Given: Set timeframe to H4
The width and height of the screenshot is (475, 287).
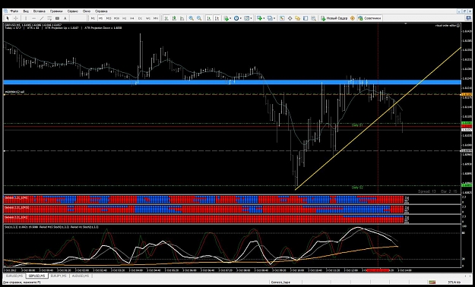Looking at the screenshot, I should tap(132, 18).
